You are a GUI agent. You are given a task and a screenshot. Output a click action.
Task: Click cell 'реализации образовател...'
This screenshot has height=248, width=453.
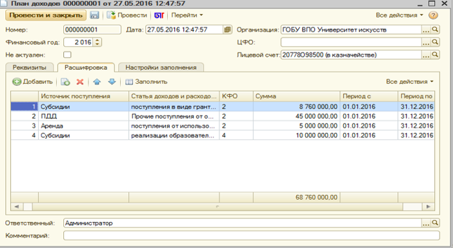[174, 135]
